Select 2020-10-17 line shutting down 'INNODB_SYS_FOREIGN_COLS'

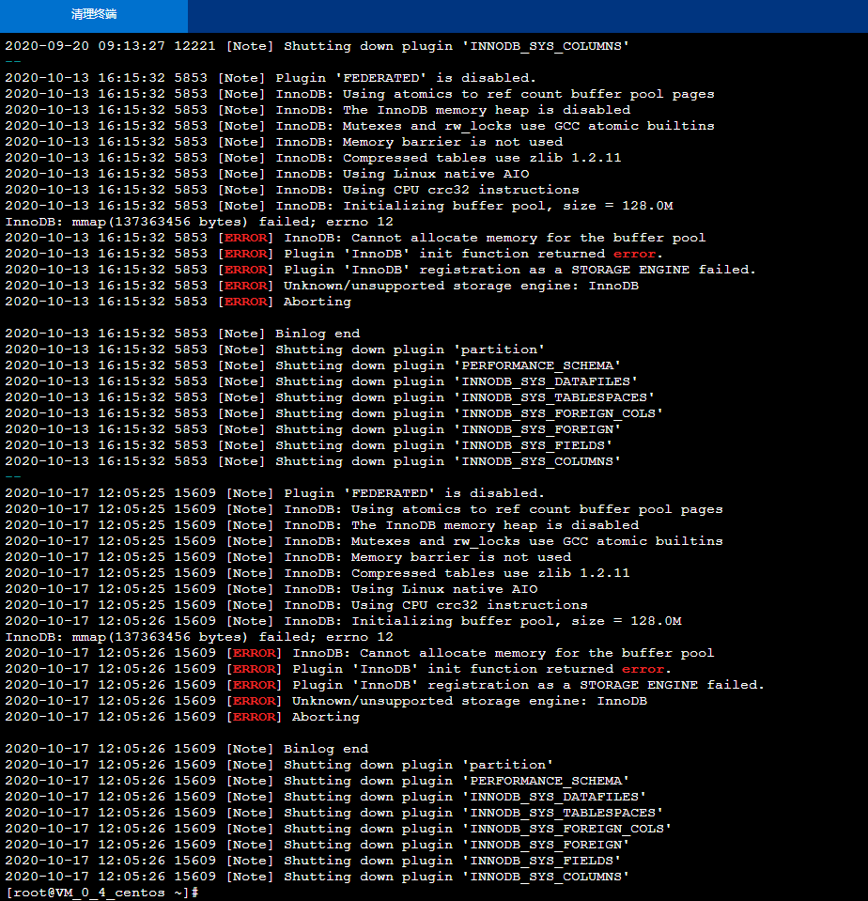pos(338,830)
